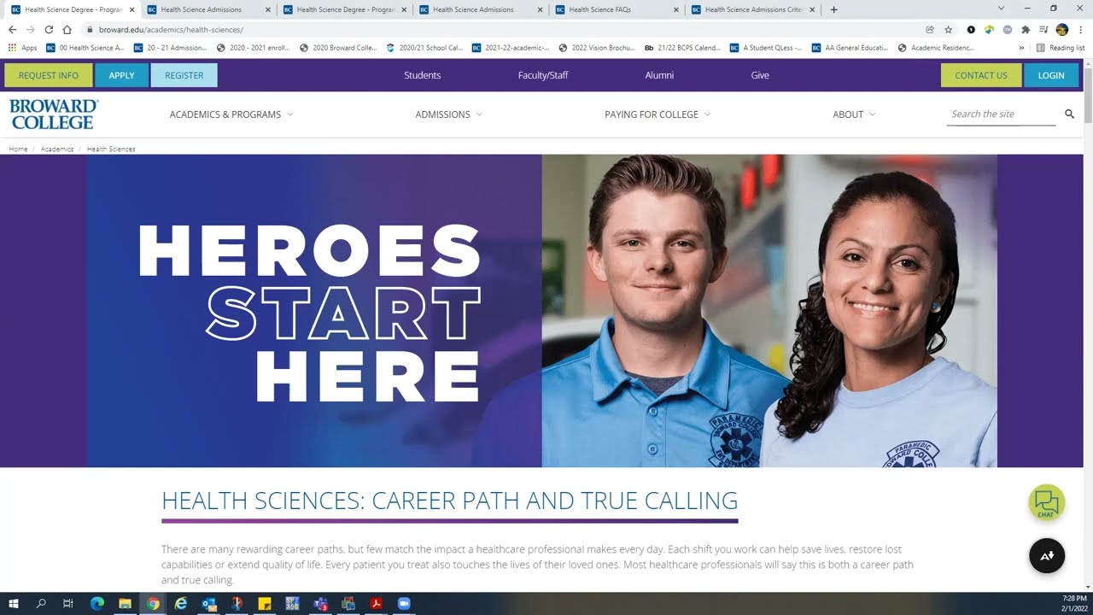
Task: Open Reading list panel
Action: click(x=1060, y=48)
